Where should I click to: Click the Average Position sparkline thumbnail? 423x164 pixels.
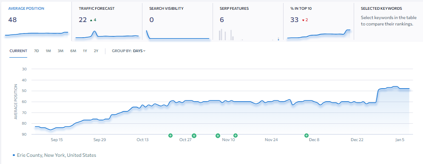(37, 33)
